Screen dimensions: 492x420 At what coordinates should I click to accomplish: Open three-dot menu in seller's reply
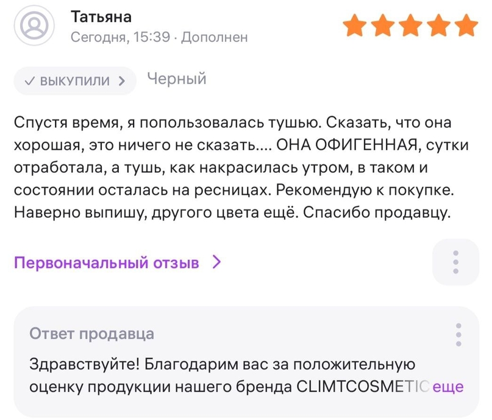[459, 334]
